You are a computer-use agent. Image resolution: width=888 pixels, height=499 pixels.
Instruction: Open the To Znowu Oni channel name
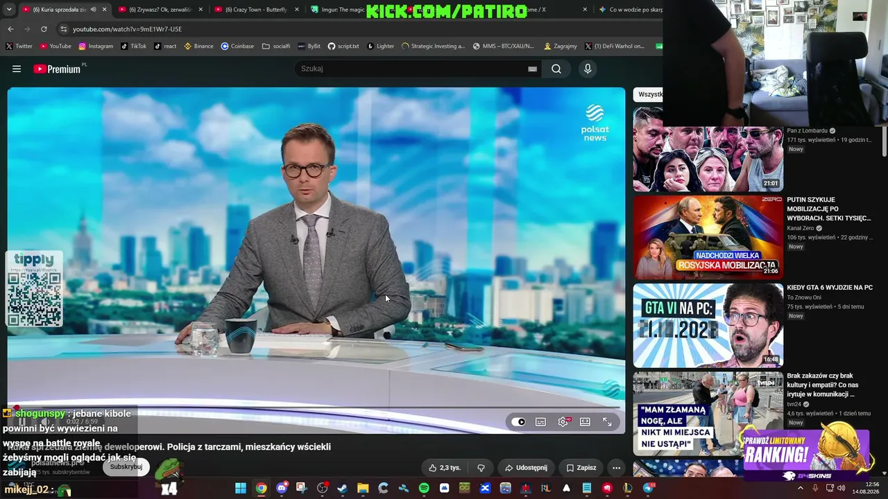[804, 297]
